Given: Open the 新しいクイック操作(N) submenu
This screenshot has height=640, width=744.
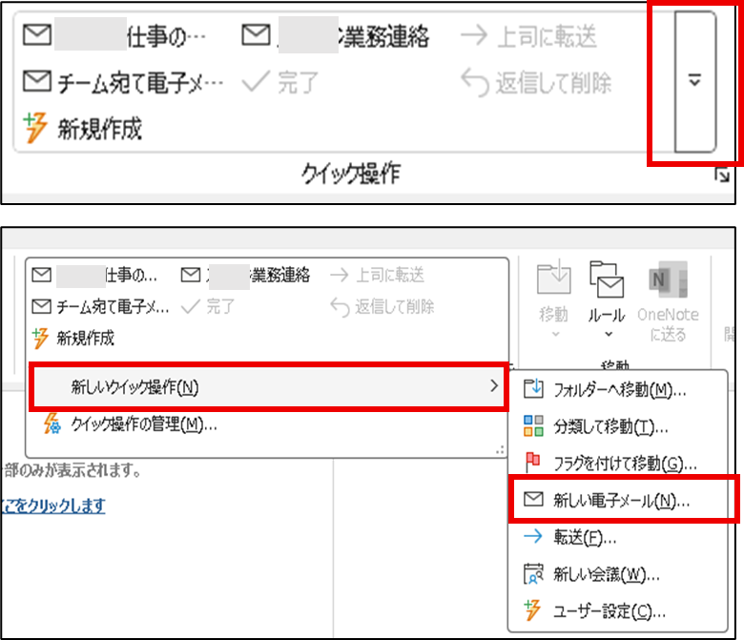Looking at the screenshot, I should coord(267,386).
